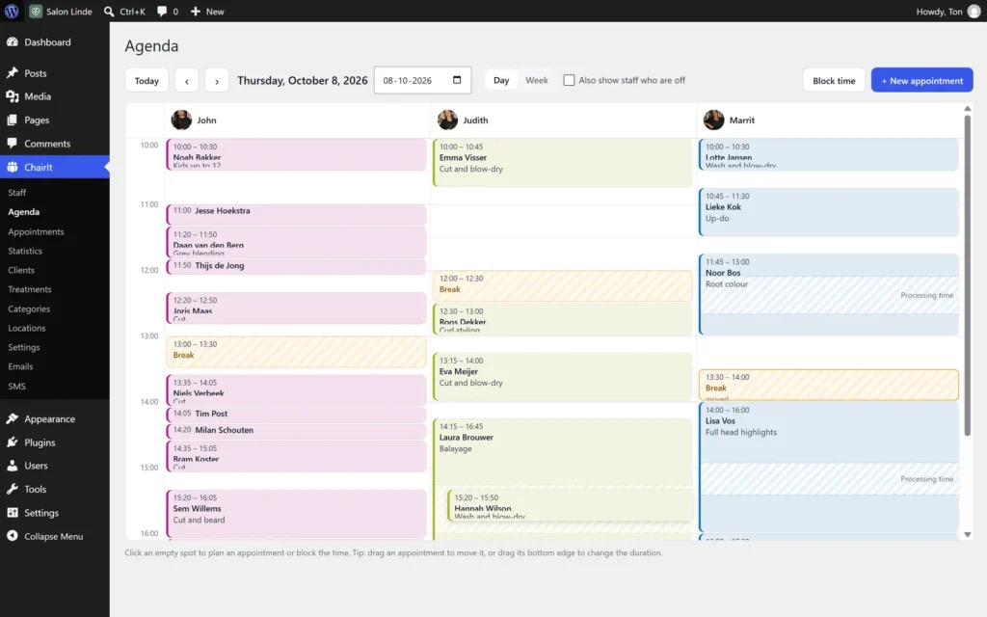Open Emails submenu item
This screenshot has width=987, height=617.
click(x=20, y=366)
